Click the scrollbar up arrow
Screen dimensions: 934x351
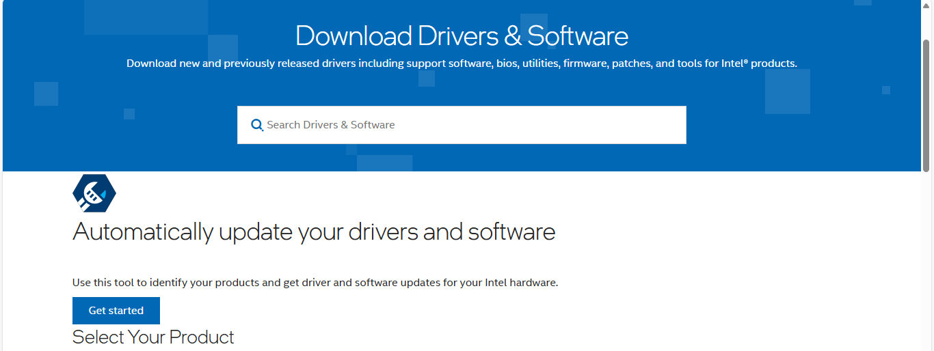(x=926, y=5)
